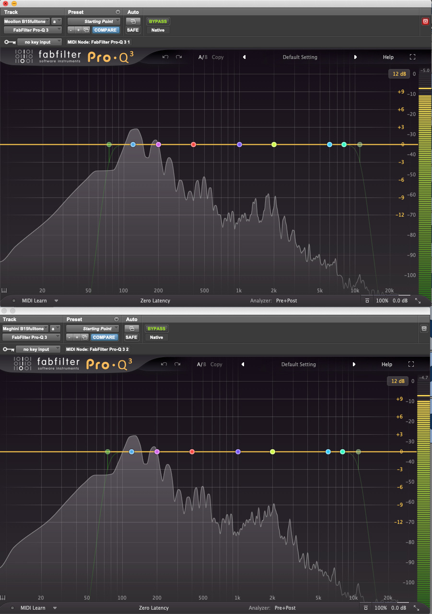The image size is (432, 614).
Task: Show piano display icon in Maghini window
Action: 3,598
